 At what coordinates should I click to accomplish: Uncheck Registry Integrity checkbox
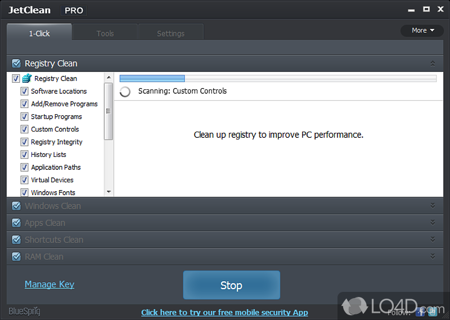coord(24,142)
